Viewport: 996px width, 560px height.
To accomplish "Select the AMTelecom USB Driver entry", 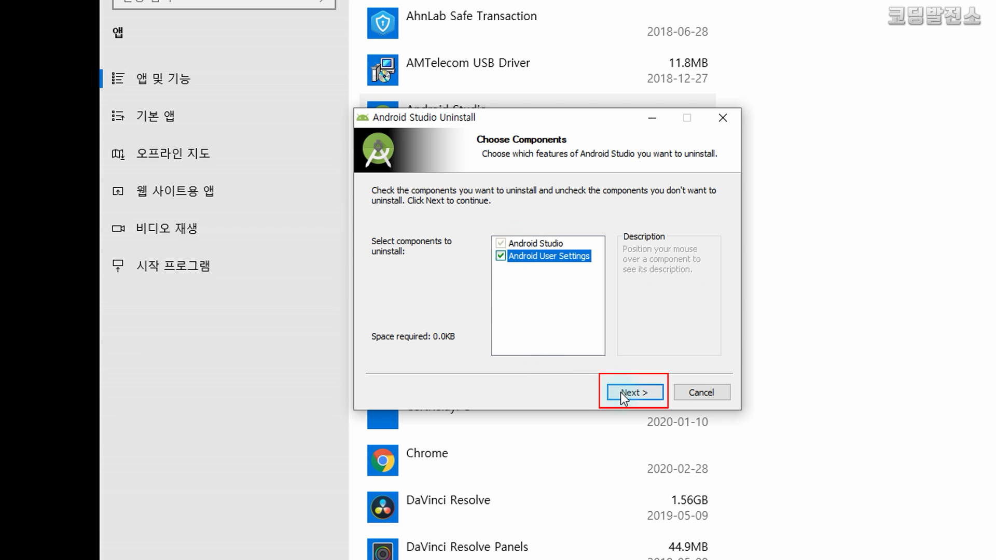I will (537, 70).
